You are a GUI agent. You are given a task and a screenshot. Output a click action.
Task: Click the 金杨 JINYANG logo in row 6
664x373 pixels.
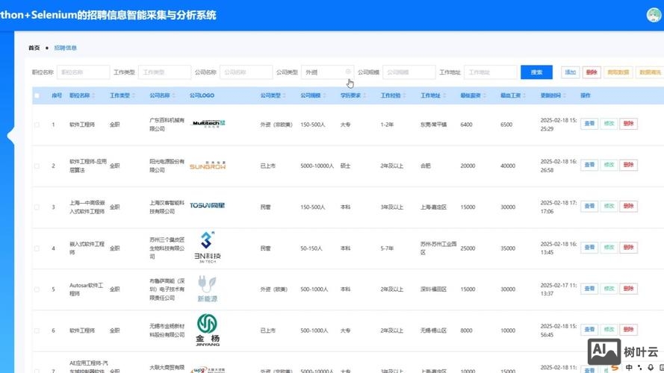208,330
